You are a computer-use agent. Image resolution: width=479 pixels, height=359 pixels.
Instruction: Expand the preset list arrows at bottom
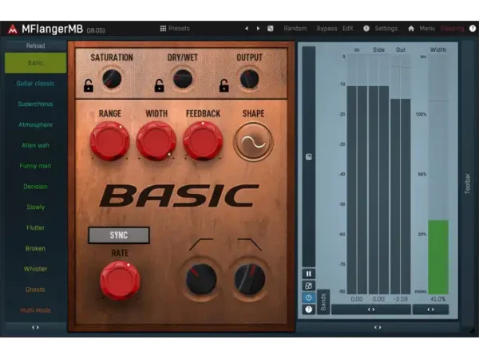coord(35,327)
